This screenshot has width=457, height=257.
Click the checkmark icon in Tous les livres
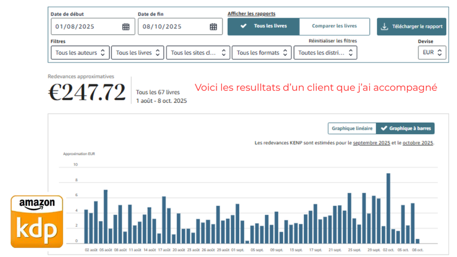[243, 26]
